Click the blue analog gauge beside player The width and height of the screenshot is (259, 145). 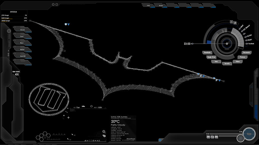coord(249,134)
